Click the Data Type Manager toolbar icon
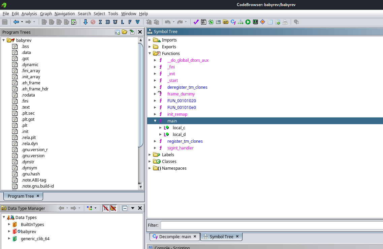The height and width of the screenshot is (249, 383). pyautogui.click(x=226, y=22)
